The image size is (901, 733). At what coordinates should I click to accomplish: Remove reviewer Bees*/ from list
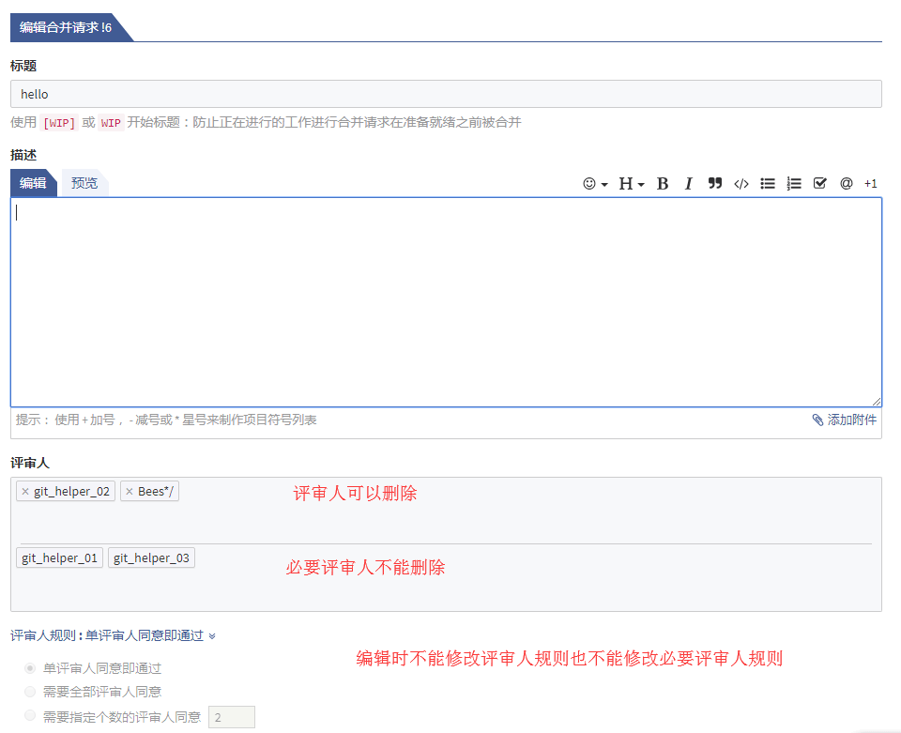(x=130, y=492)
